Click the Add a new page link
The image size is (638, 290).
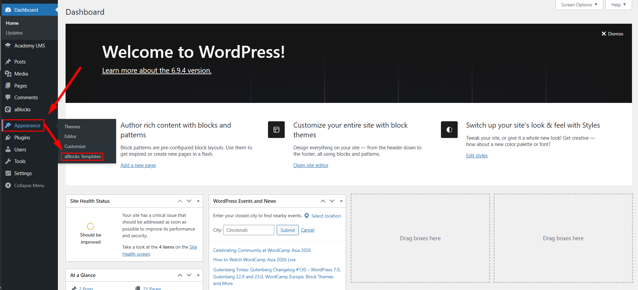pyautogui.click(x=138, y=165)
